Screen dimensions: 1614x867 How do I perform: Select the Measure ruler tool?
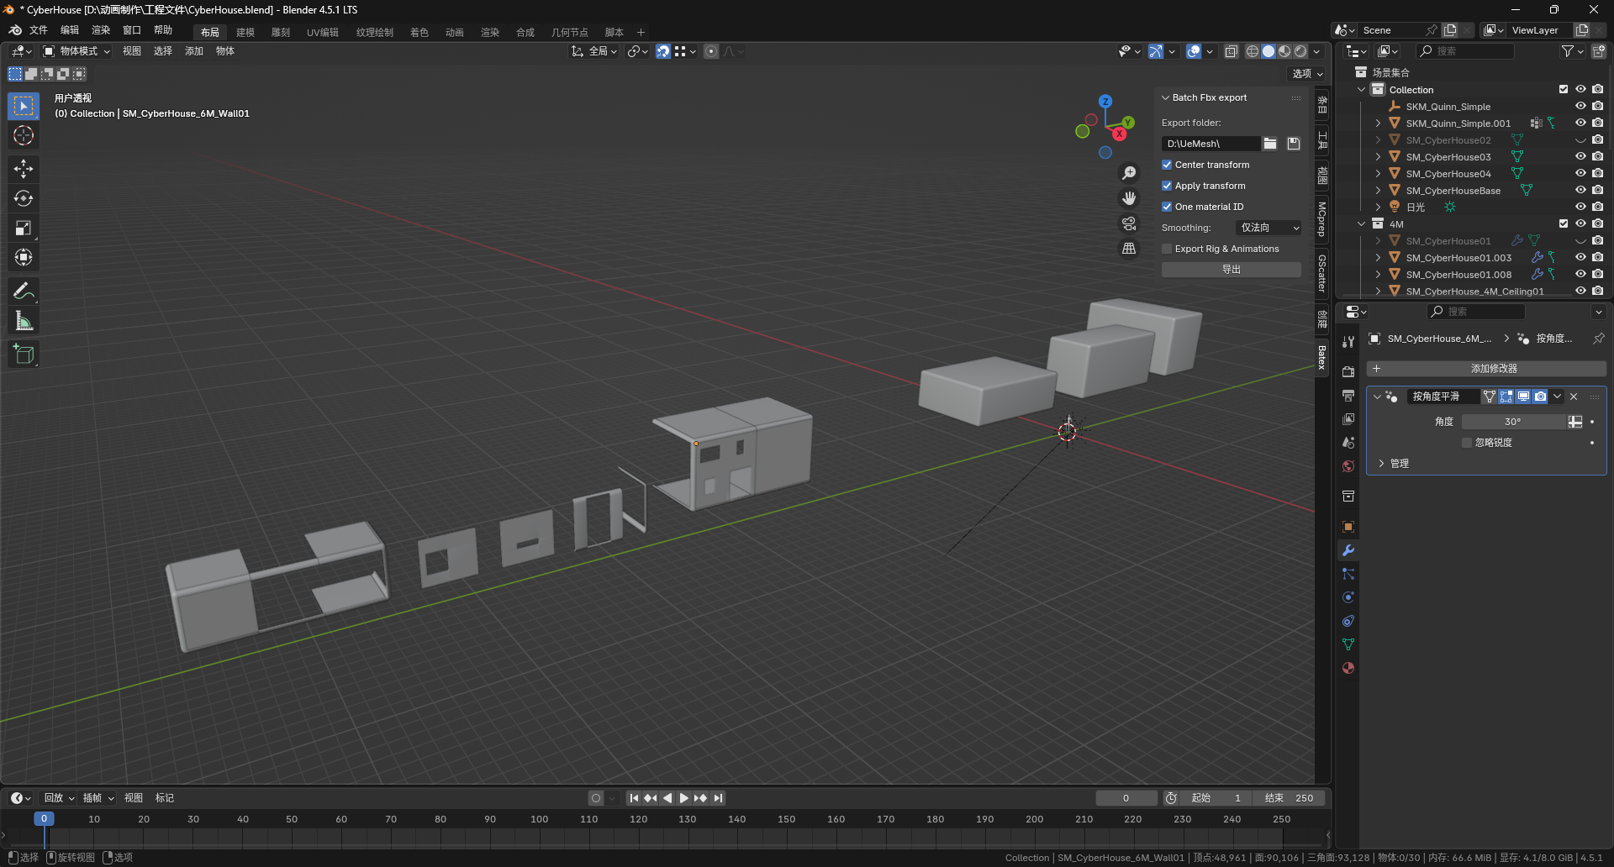[24, 321]
